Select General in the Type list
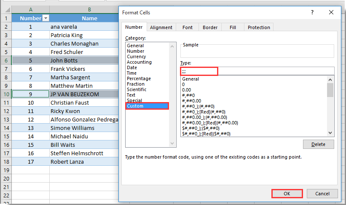The image size is (346, 205). 190,79
